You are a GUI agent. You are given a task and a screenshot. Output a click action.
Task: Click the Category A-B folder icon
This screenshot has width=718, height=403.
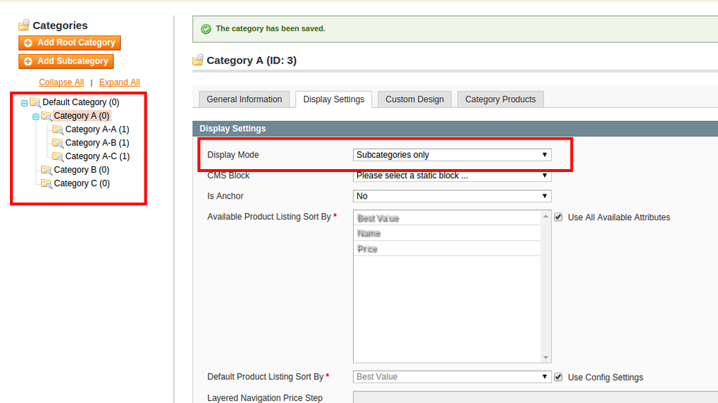click(x=57, y=143)
